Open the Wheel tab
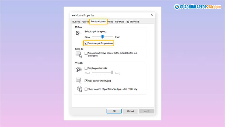Screen dimensions: 225x127 pos(110,22)
